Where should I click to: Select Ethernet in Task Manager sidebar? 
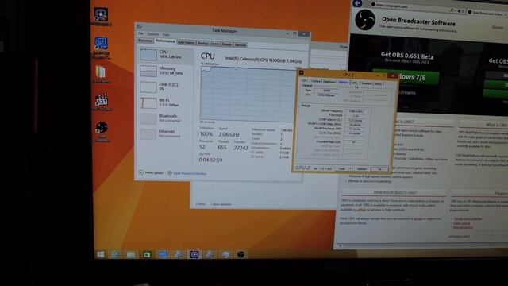[x=166, y=133]
